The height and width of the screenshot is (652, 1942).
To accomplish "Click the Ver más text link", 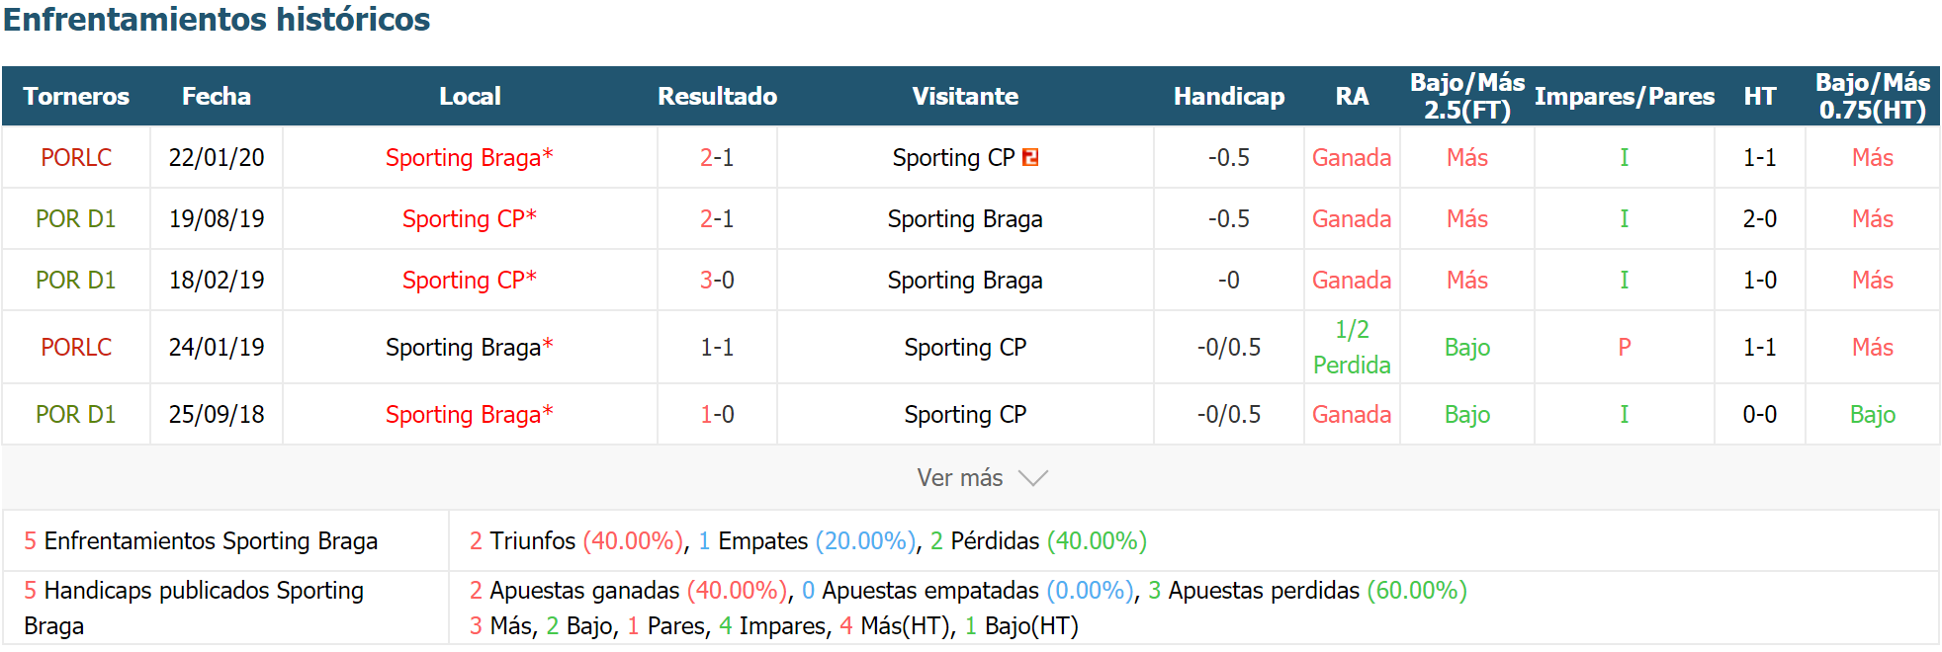I will [x=959, y=478].
